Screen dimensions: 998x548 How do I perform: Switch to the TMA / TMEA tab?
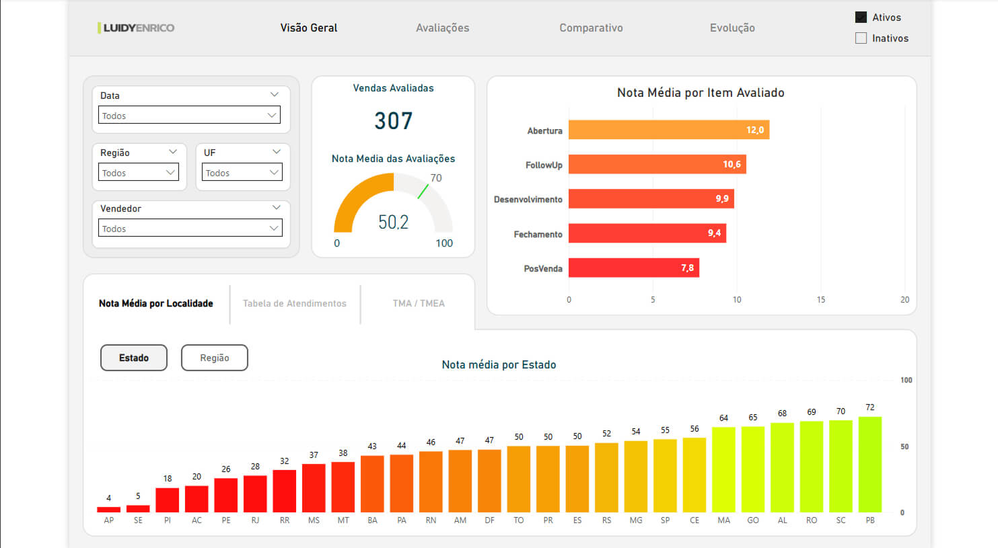coord(419,303)
